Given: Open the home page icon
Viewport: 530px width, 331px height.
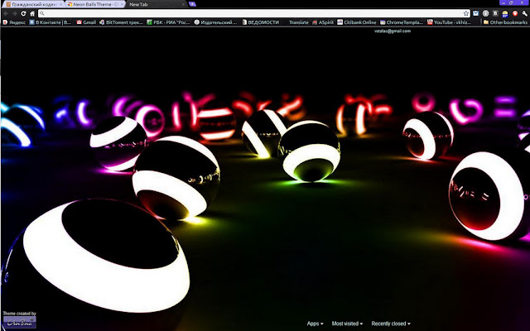Looking at the screenshot, I should [x=32, y=13].
